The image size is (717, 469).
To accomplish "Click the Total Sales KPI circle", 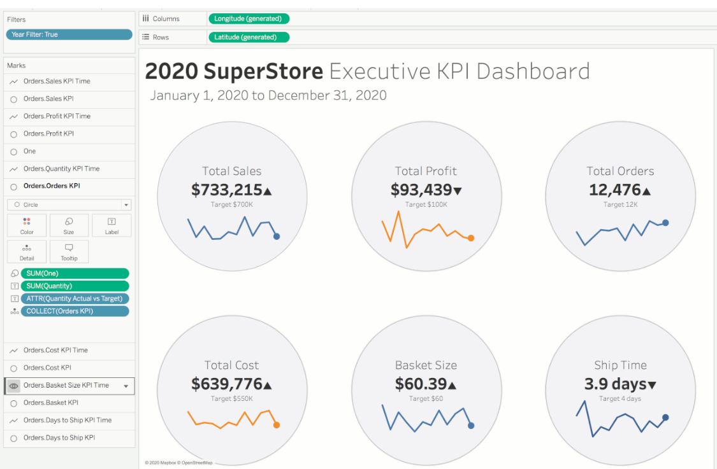I will click(232, 197).
